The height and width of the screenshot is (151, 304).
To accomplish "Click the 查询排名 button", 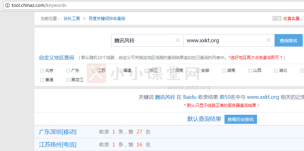I will [288, 40].
